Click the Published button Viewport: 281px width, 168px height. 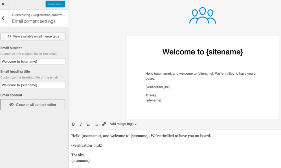[x=55, y=4]
